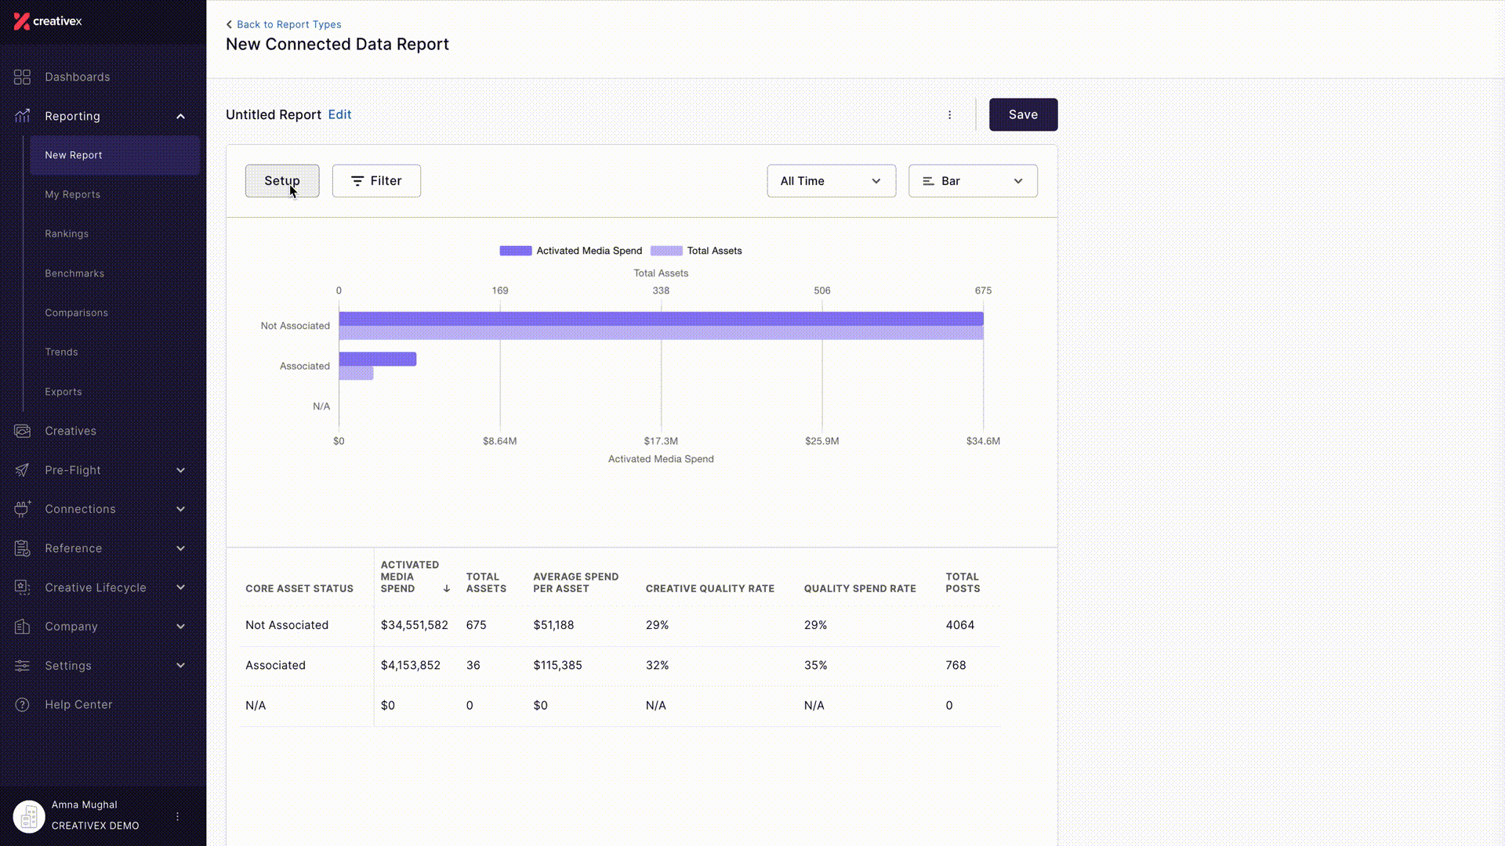Click the creativex logo

[48, 21]
